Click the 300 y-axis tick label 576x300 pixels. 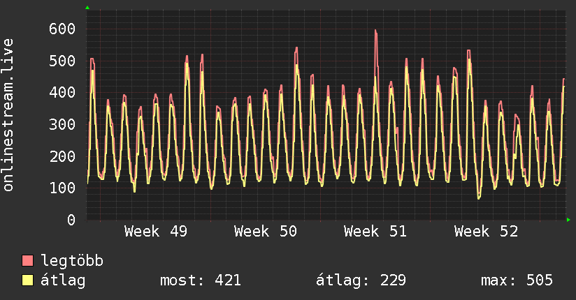click(62, 124)
